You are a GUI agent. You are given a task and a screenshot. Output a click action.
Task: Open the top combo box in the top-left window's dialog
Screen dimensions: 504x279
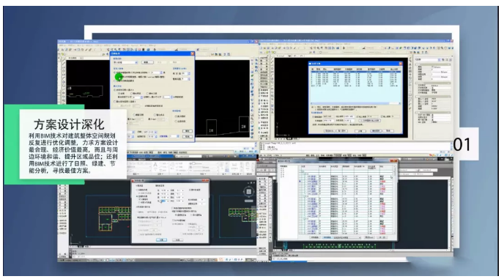(x=125, y=62)
